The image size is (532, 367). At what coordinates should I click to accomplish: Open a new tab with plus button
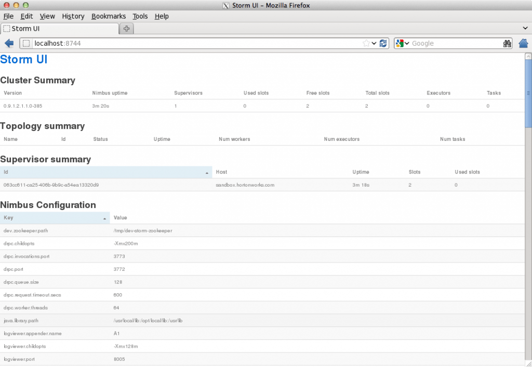[126, 29]
